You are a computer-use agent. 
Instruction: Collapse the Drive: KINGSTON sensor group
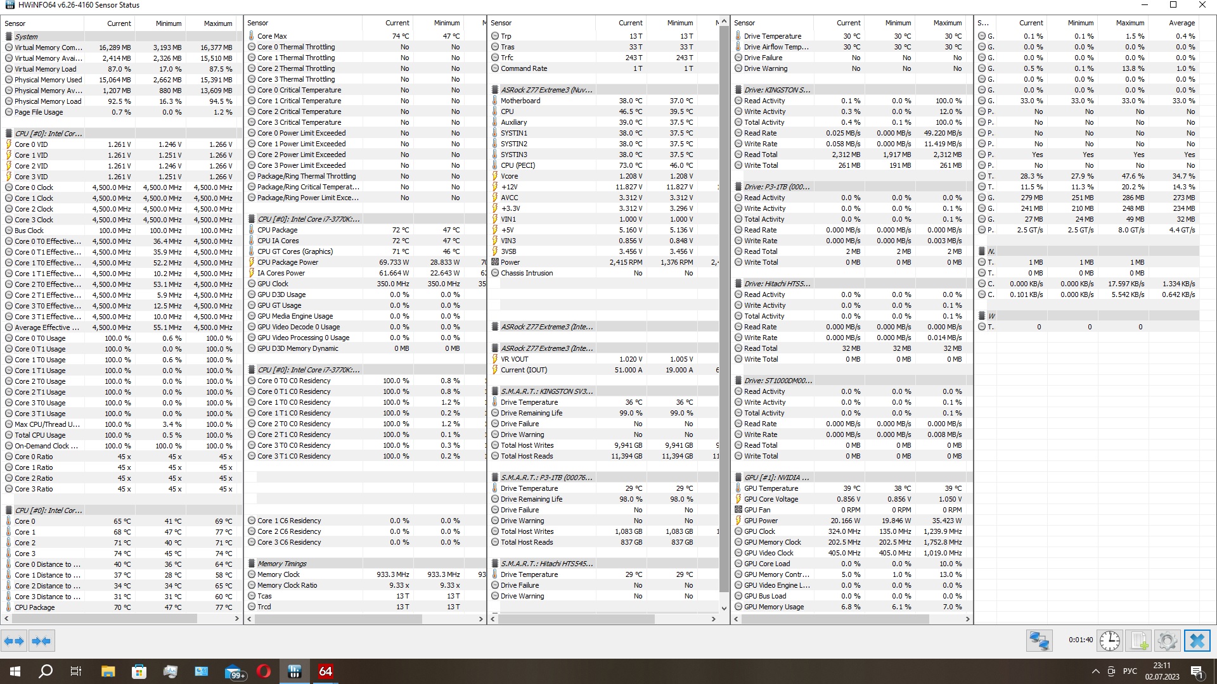point(776,90)
